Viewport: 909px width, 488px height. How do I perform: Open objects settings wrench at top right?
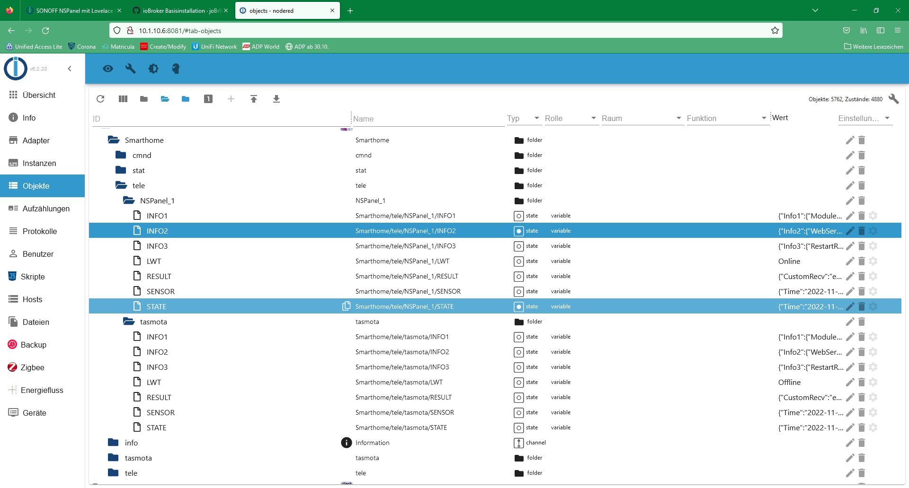click(x=894, y=99)
